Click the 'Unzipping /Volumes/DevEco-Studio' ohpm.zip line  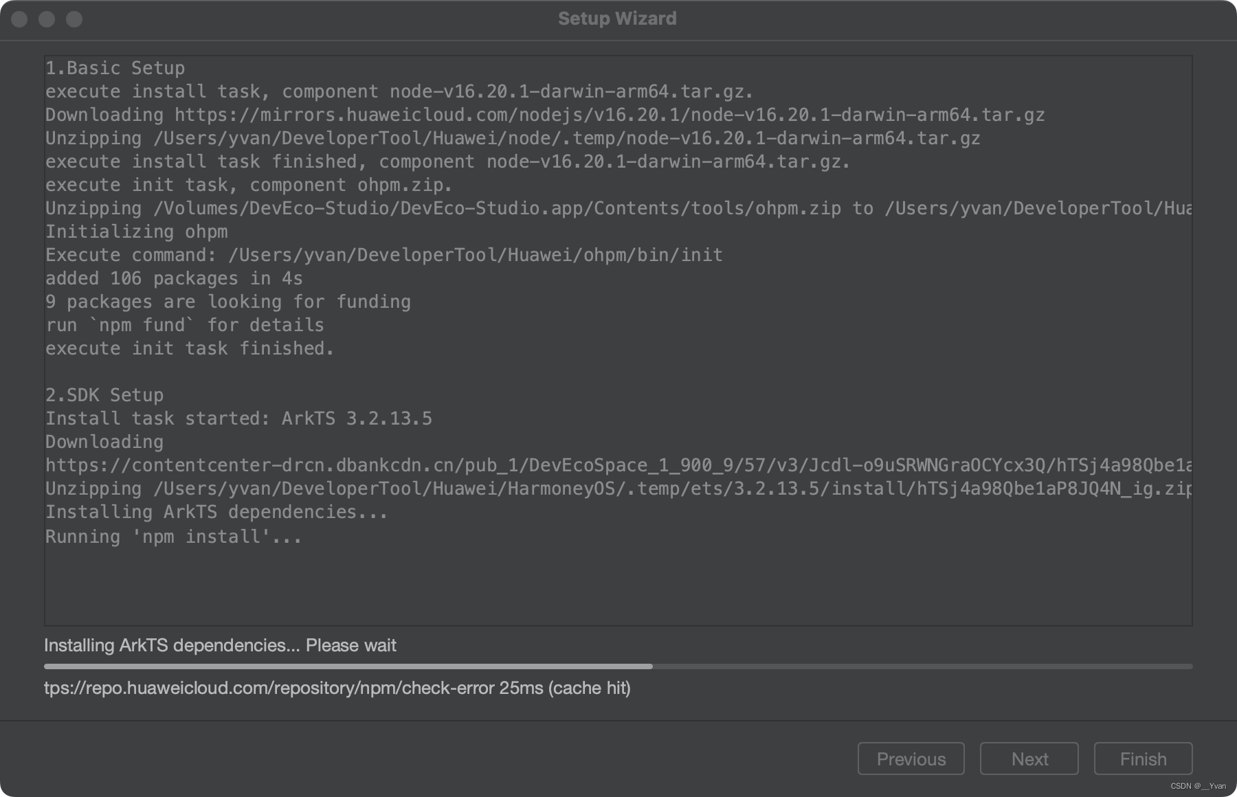click(x=618, y=208)
